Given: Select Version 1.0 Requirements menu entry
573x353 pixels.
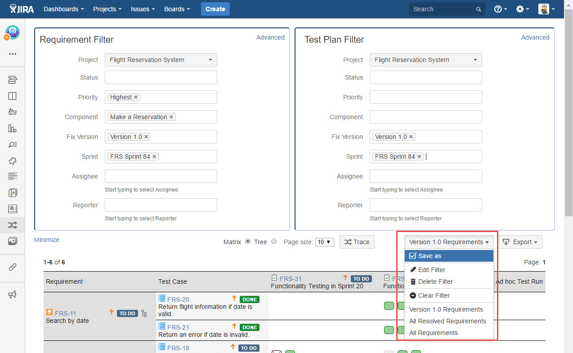Looking at the screenshot, I should pos(449,309).
